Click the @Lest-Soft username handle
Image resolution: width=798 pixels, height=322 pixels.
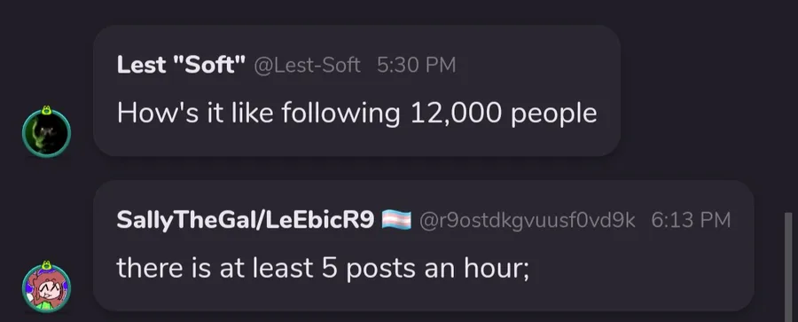tap(307, 66)
